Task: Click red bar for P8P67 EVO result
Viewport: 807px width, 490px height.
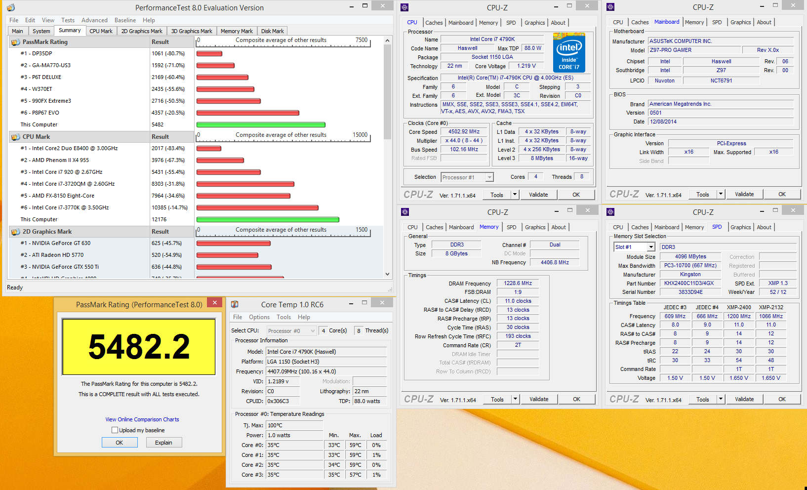Action: tap(248, 113)
